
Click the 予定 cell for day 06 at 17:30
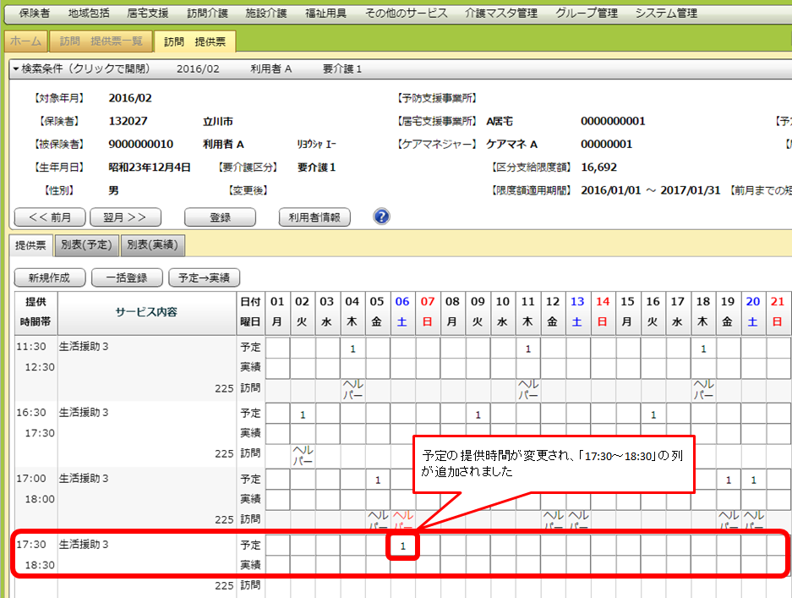click(403, 546)
